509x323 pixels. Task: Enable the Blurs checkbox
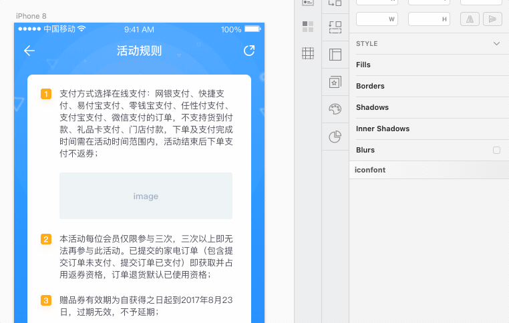tap(496, 151)
